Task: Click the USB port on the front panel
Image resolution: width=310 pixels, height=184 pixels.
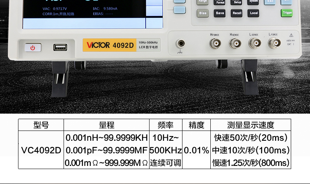Action: coord(60,48)
